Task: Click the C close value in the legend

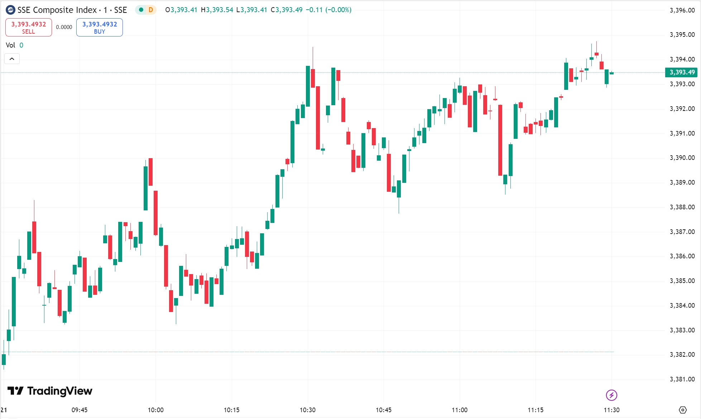Action: (293, 10)
